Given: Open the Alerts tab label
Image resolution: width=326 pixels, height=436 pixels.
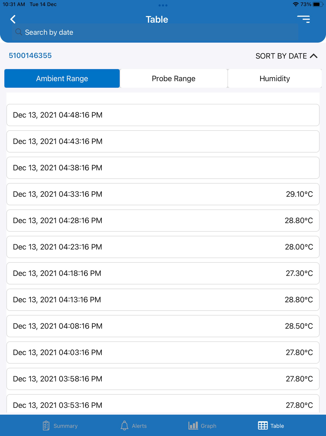Looking at the screenshot, I should tap(139, 426).
